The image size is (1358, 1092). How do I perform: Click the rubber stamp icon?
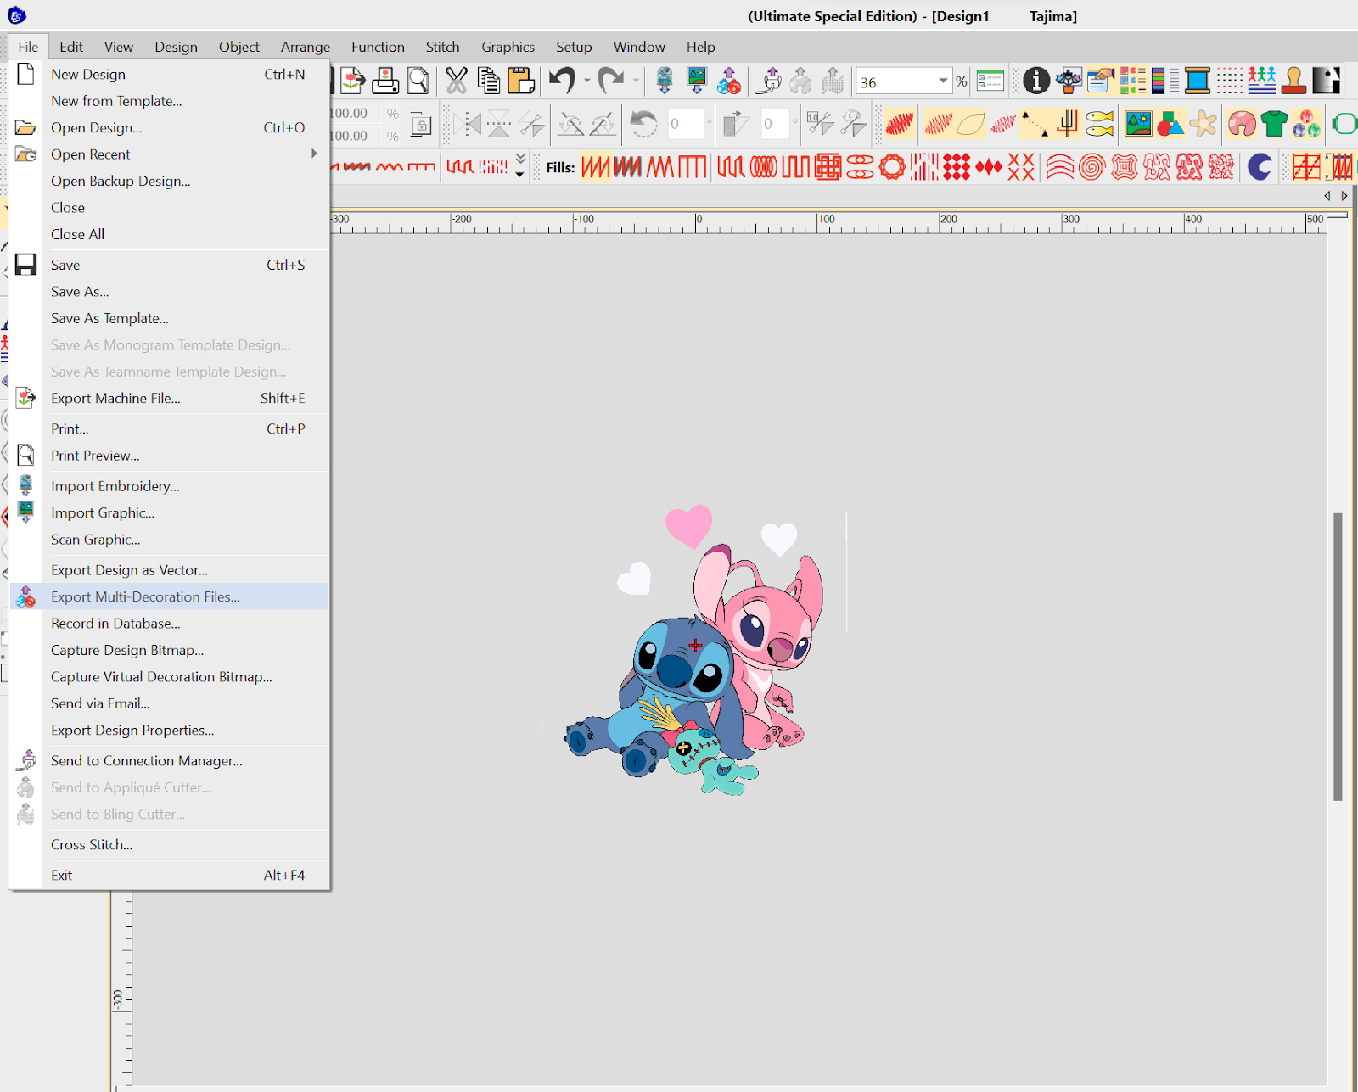pyautogui.click(x=1294, y=81)
